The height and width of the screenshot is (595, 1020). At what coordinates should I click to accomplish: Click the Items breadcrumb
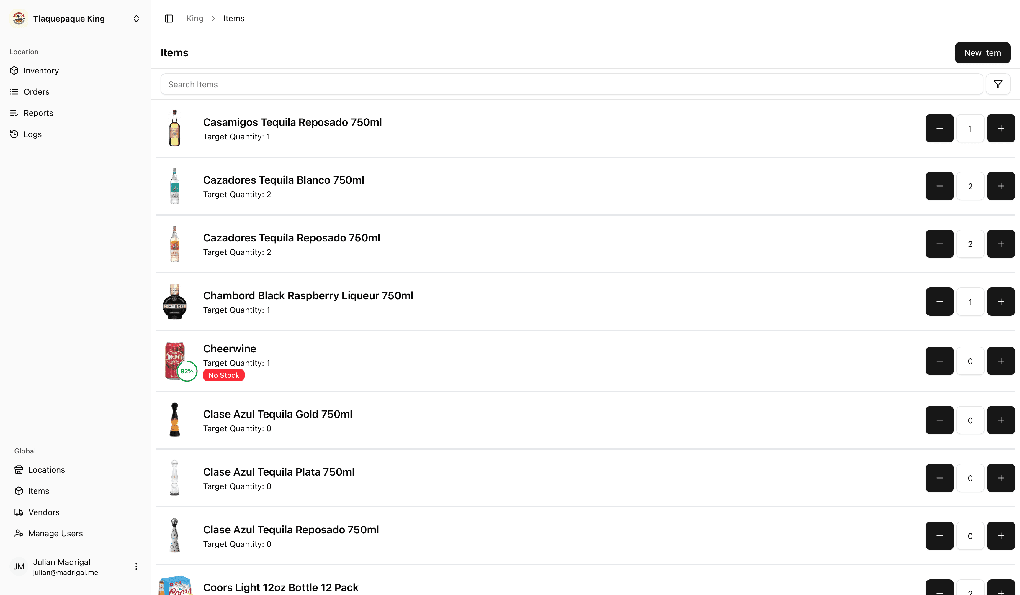234,19
